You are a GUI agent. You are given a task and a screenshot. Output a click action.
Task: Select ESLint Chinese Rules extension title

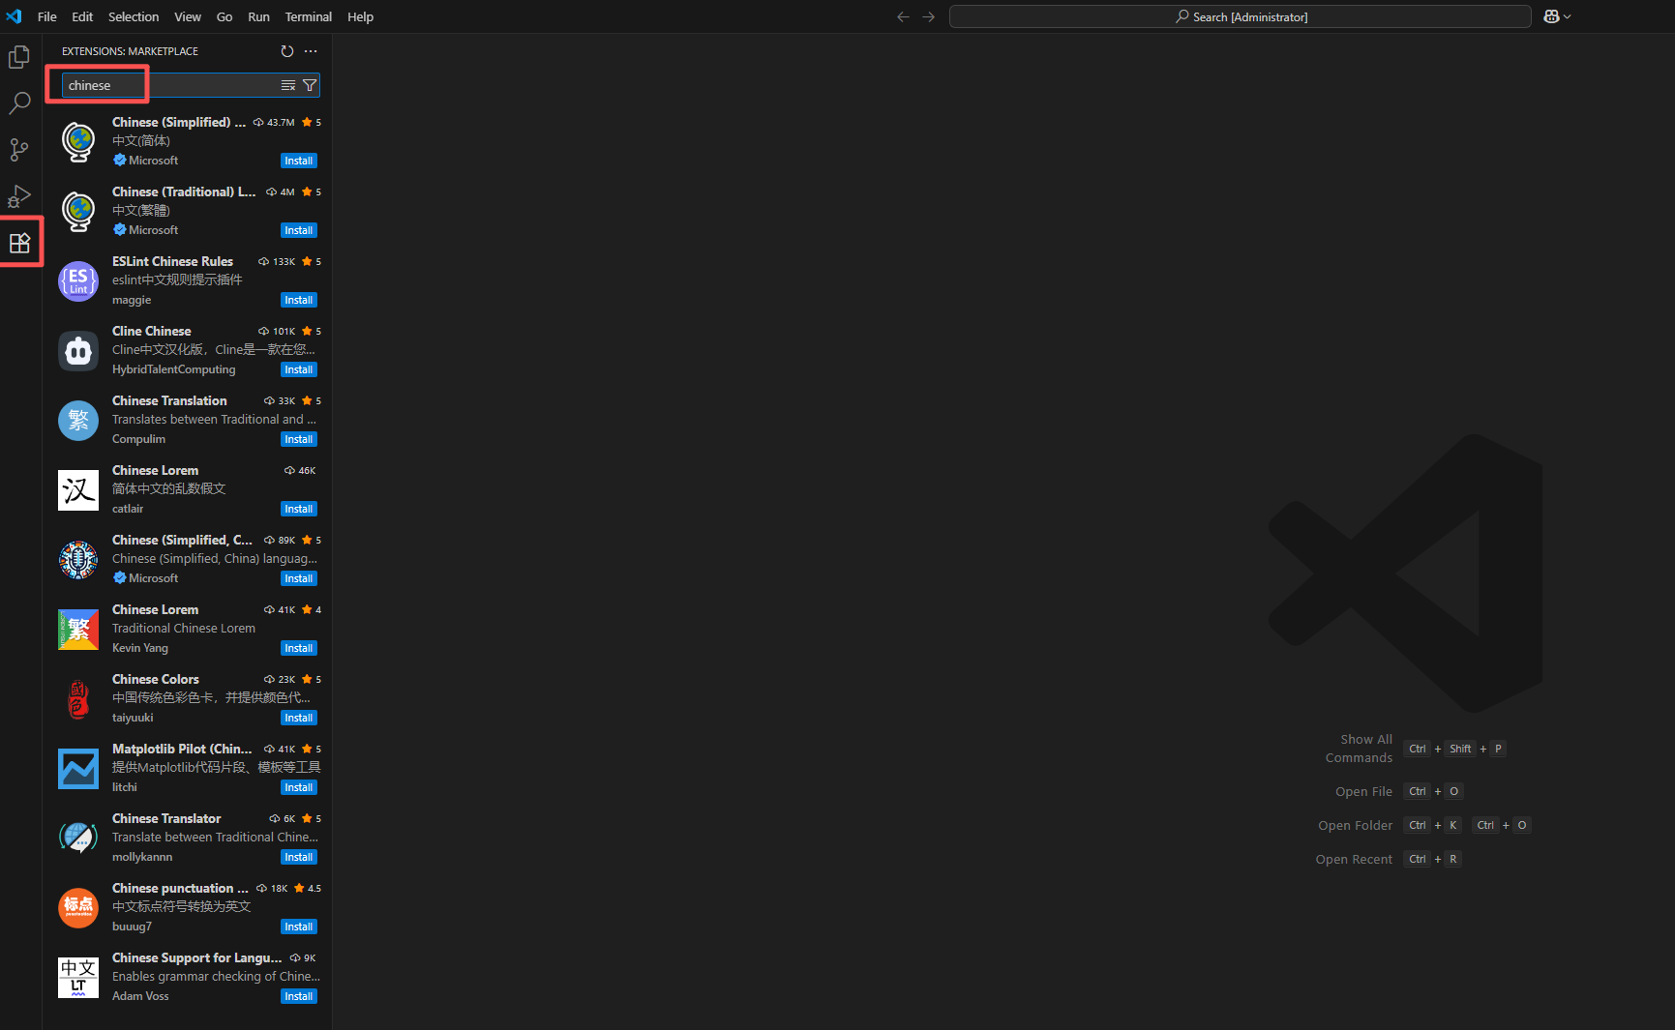(172, 261)
